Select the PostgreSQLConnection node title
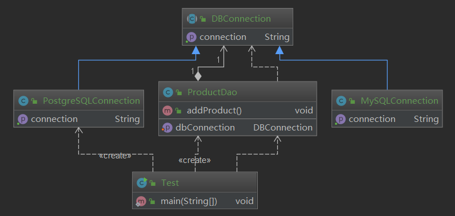 (91, 101)
